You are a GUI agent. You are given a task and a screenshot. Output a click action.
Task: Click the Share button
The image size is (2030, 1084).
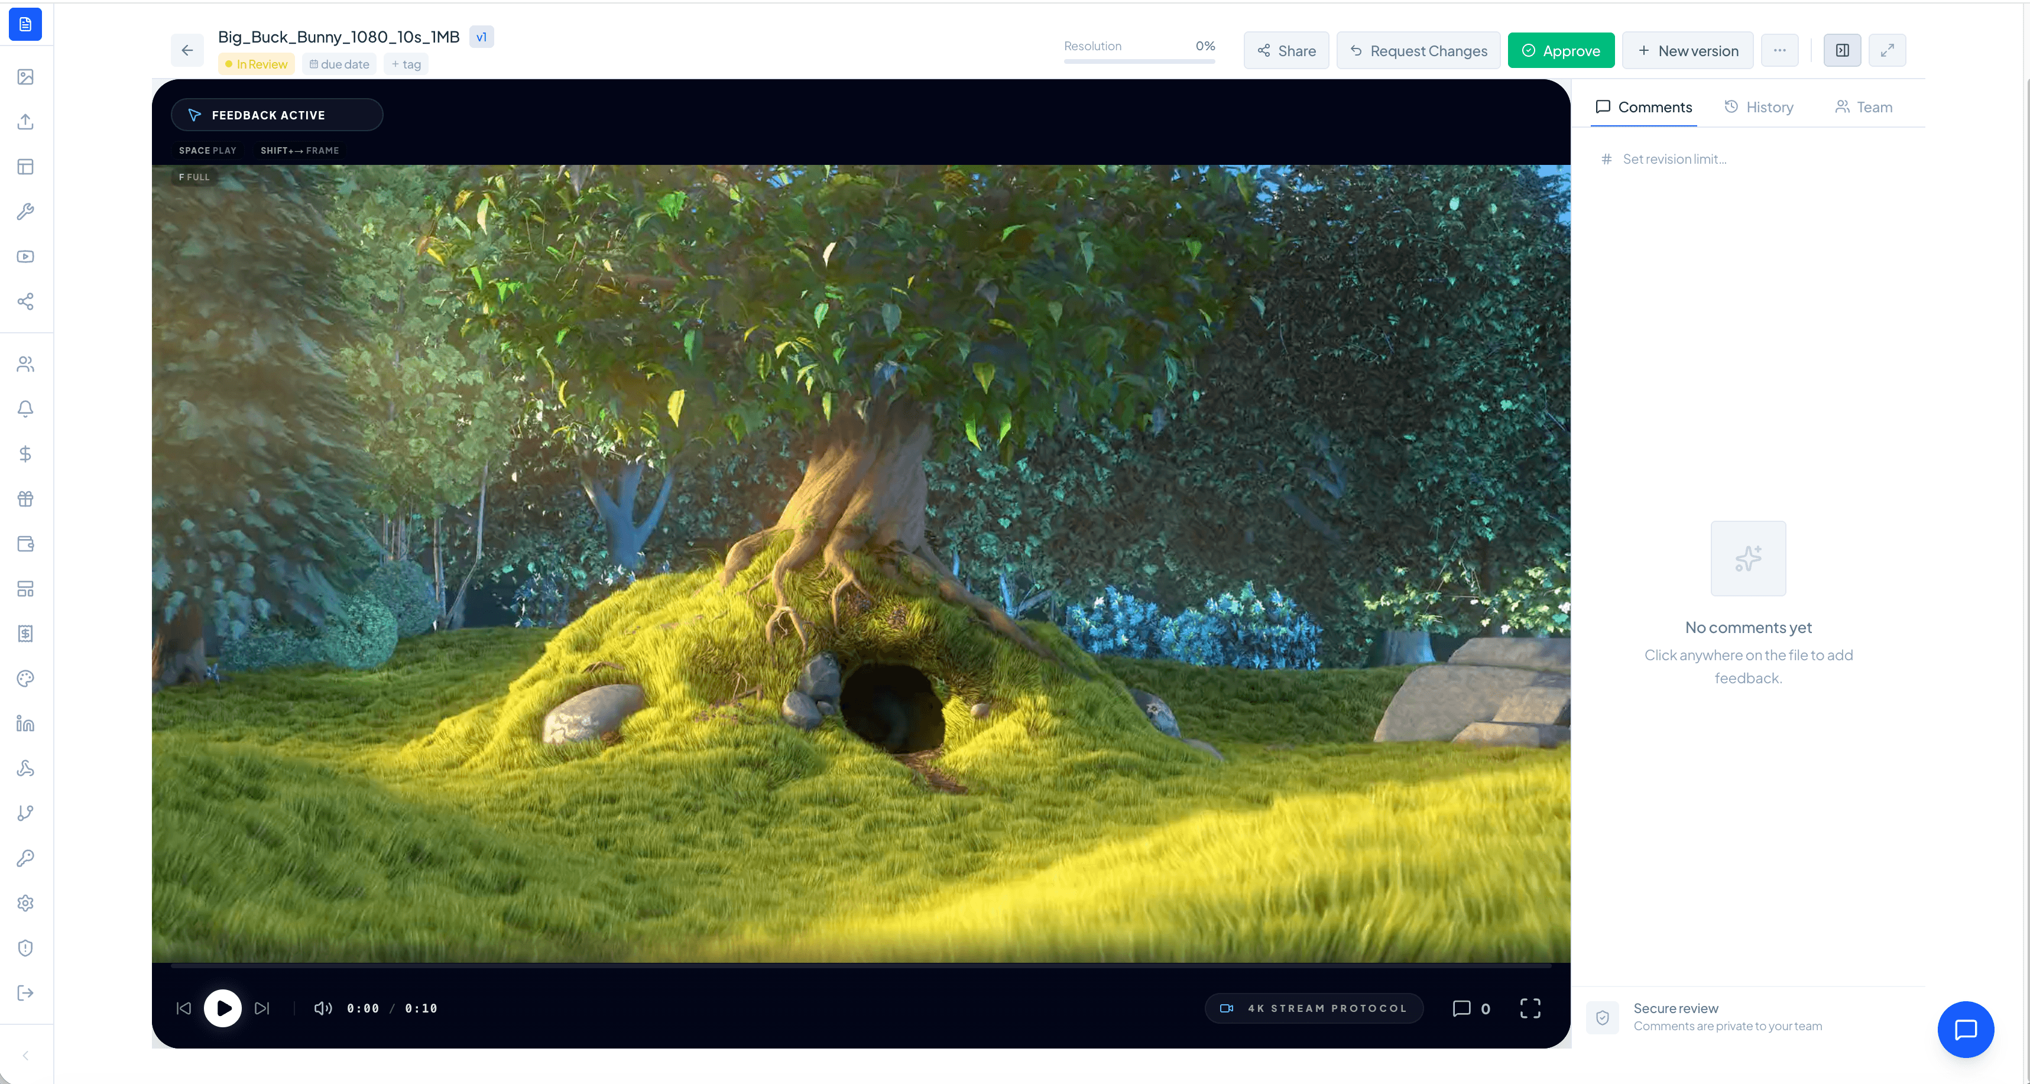tap(1286, 50)
